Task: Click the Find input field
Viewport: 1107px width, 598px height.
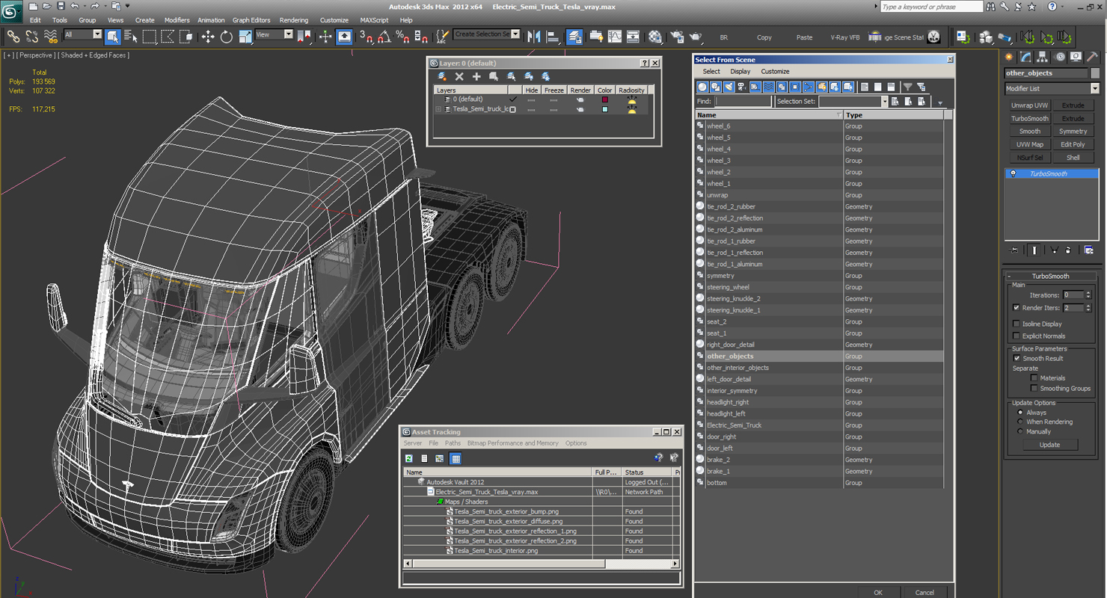Action: coord(743,102)
